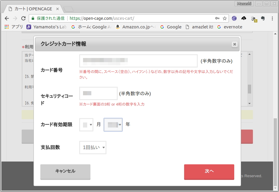Open the 1回払い payment count dropdown

coord(93,147)
